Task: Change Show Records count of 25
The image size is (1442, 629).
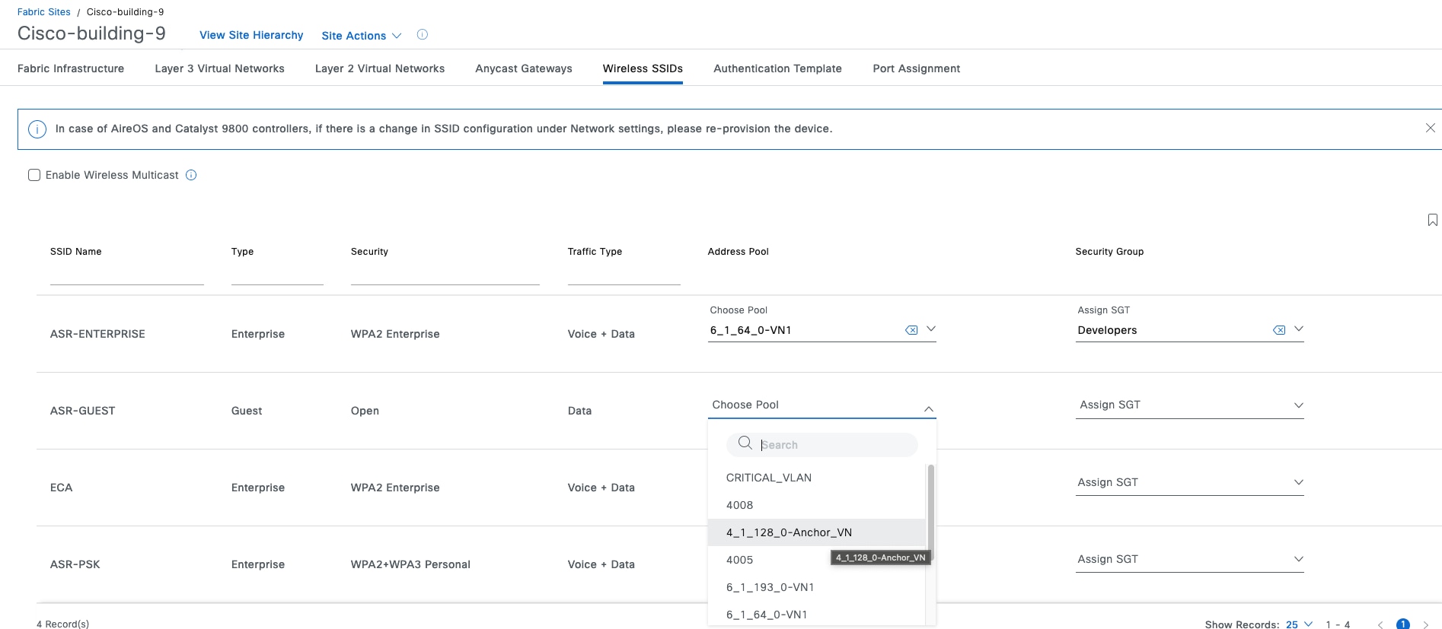Action: [x=1299, y=624]
